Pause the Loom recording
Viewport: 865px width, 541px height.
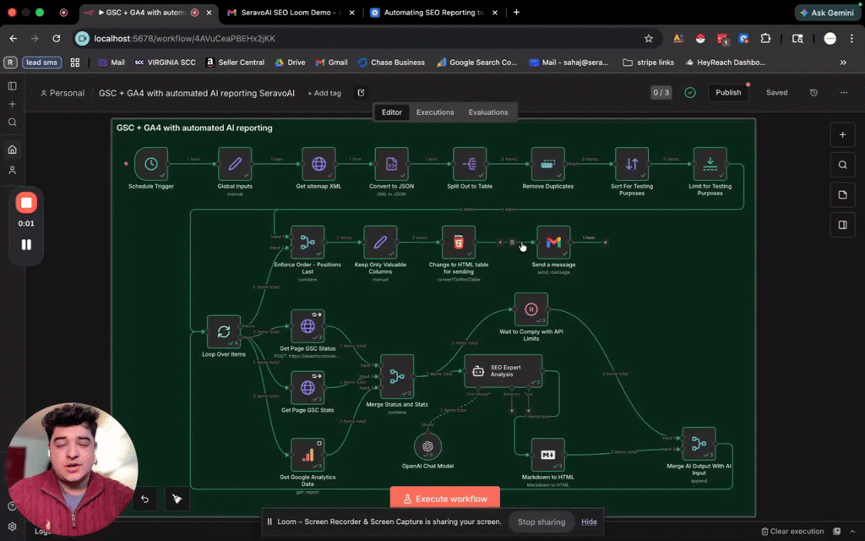click(x=26, y=244)
